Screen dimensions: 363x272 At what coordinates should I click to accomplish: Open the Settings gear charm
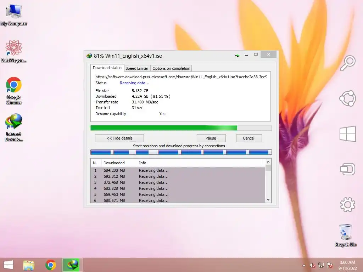(348, 205)
